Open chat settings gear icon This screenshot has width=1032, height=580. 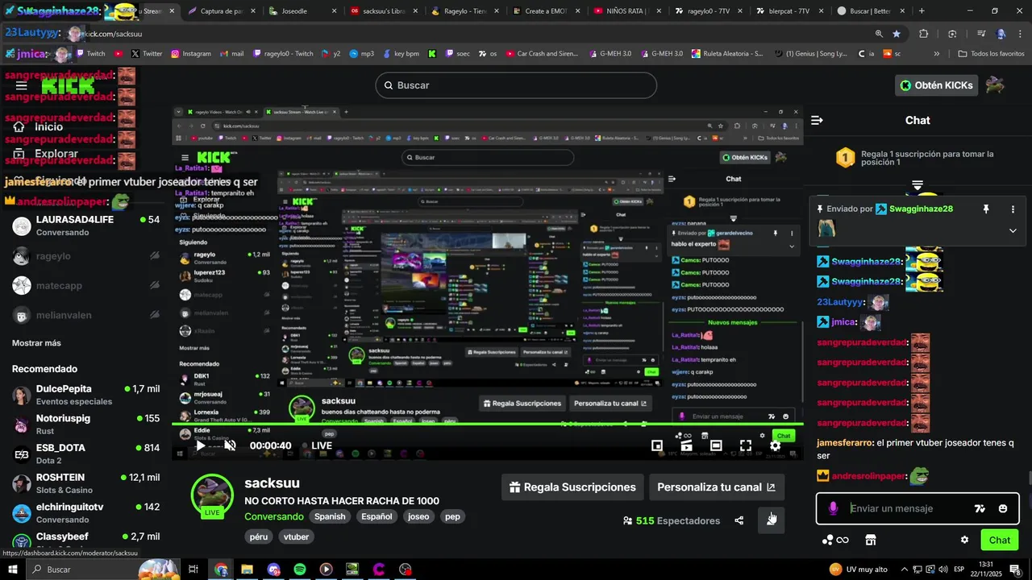click(964, 540)
